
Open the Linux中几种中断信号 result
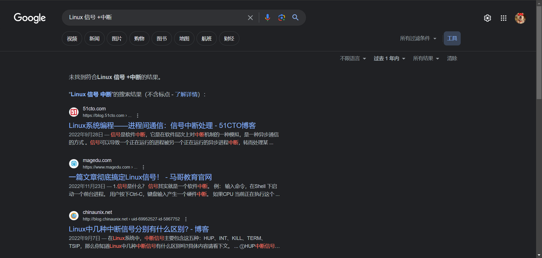pyautogui.click(x=139, y=229)
